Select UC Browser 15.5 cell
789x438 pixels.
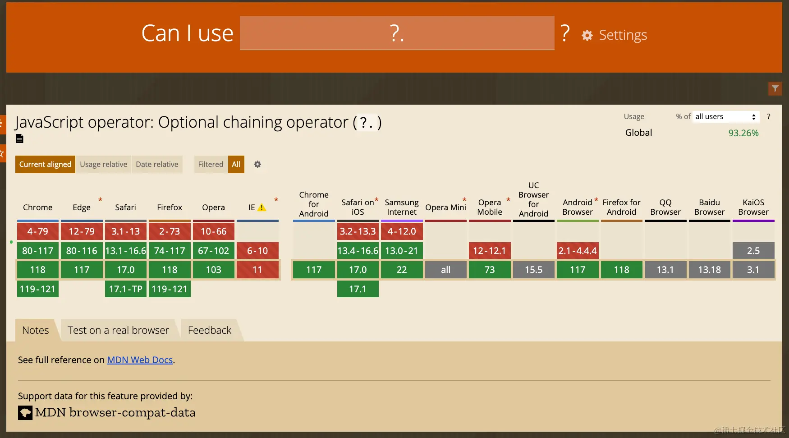534,270
